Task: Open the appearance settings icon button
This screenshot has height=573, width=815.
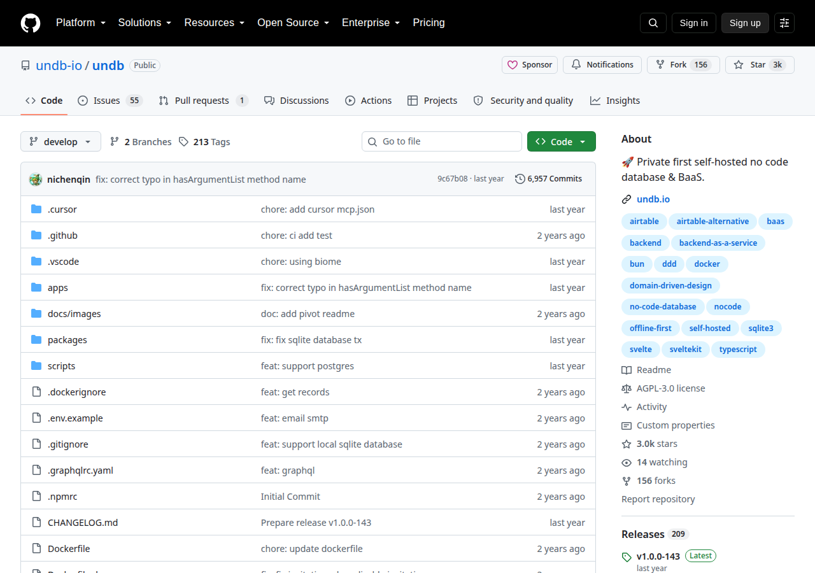Action: pyautogui.click(x=784, y=23)
